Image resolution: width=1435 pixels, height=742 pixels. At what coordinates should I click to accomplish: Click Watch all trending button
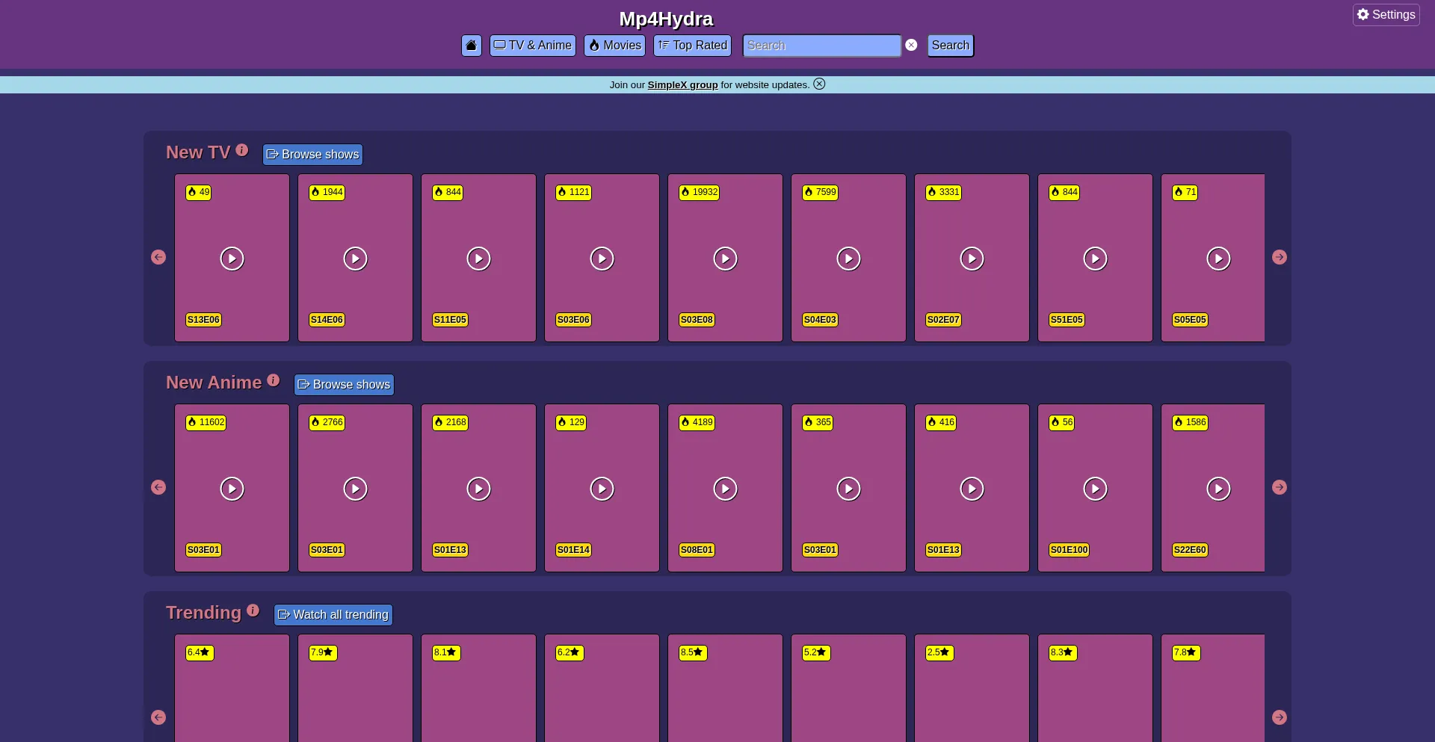[333, 615]
